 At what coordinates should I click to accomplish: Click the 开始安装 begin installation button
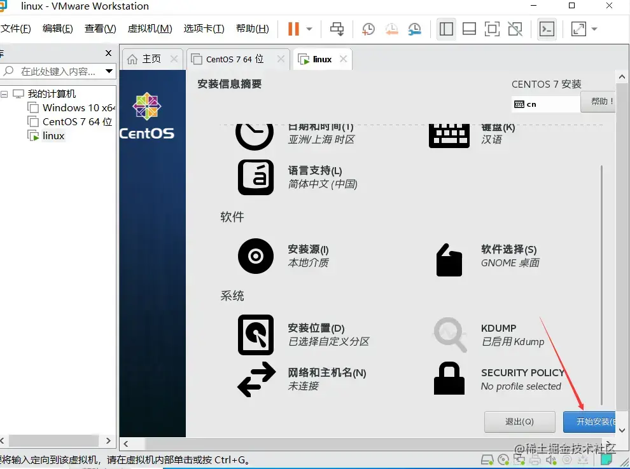click(x=589, y=422)
